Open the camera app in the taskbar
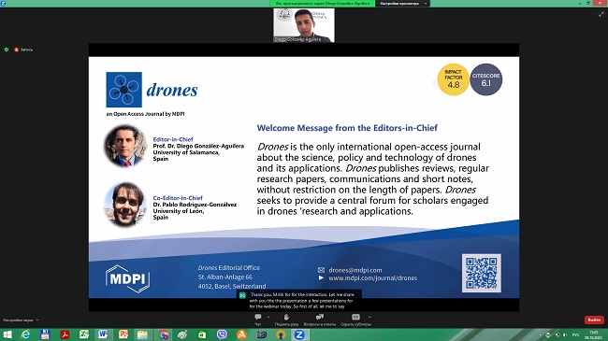The width and height of the screenshot is (608, 341). pyautogui.click(x=261, y=334)
